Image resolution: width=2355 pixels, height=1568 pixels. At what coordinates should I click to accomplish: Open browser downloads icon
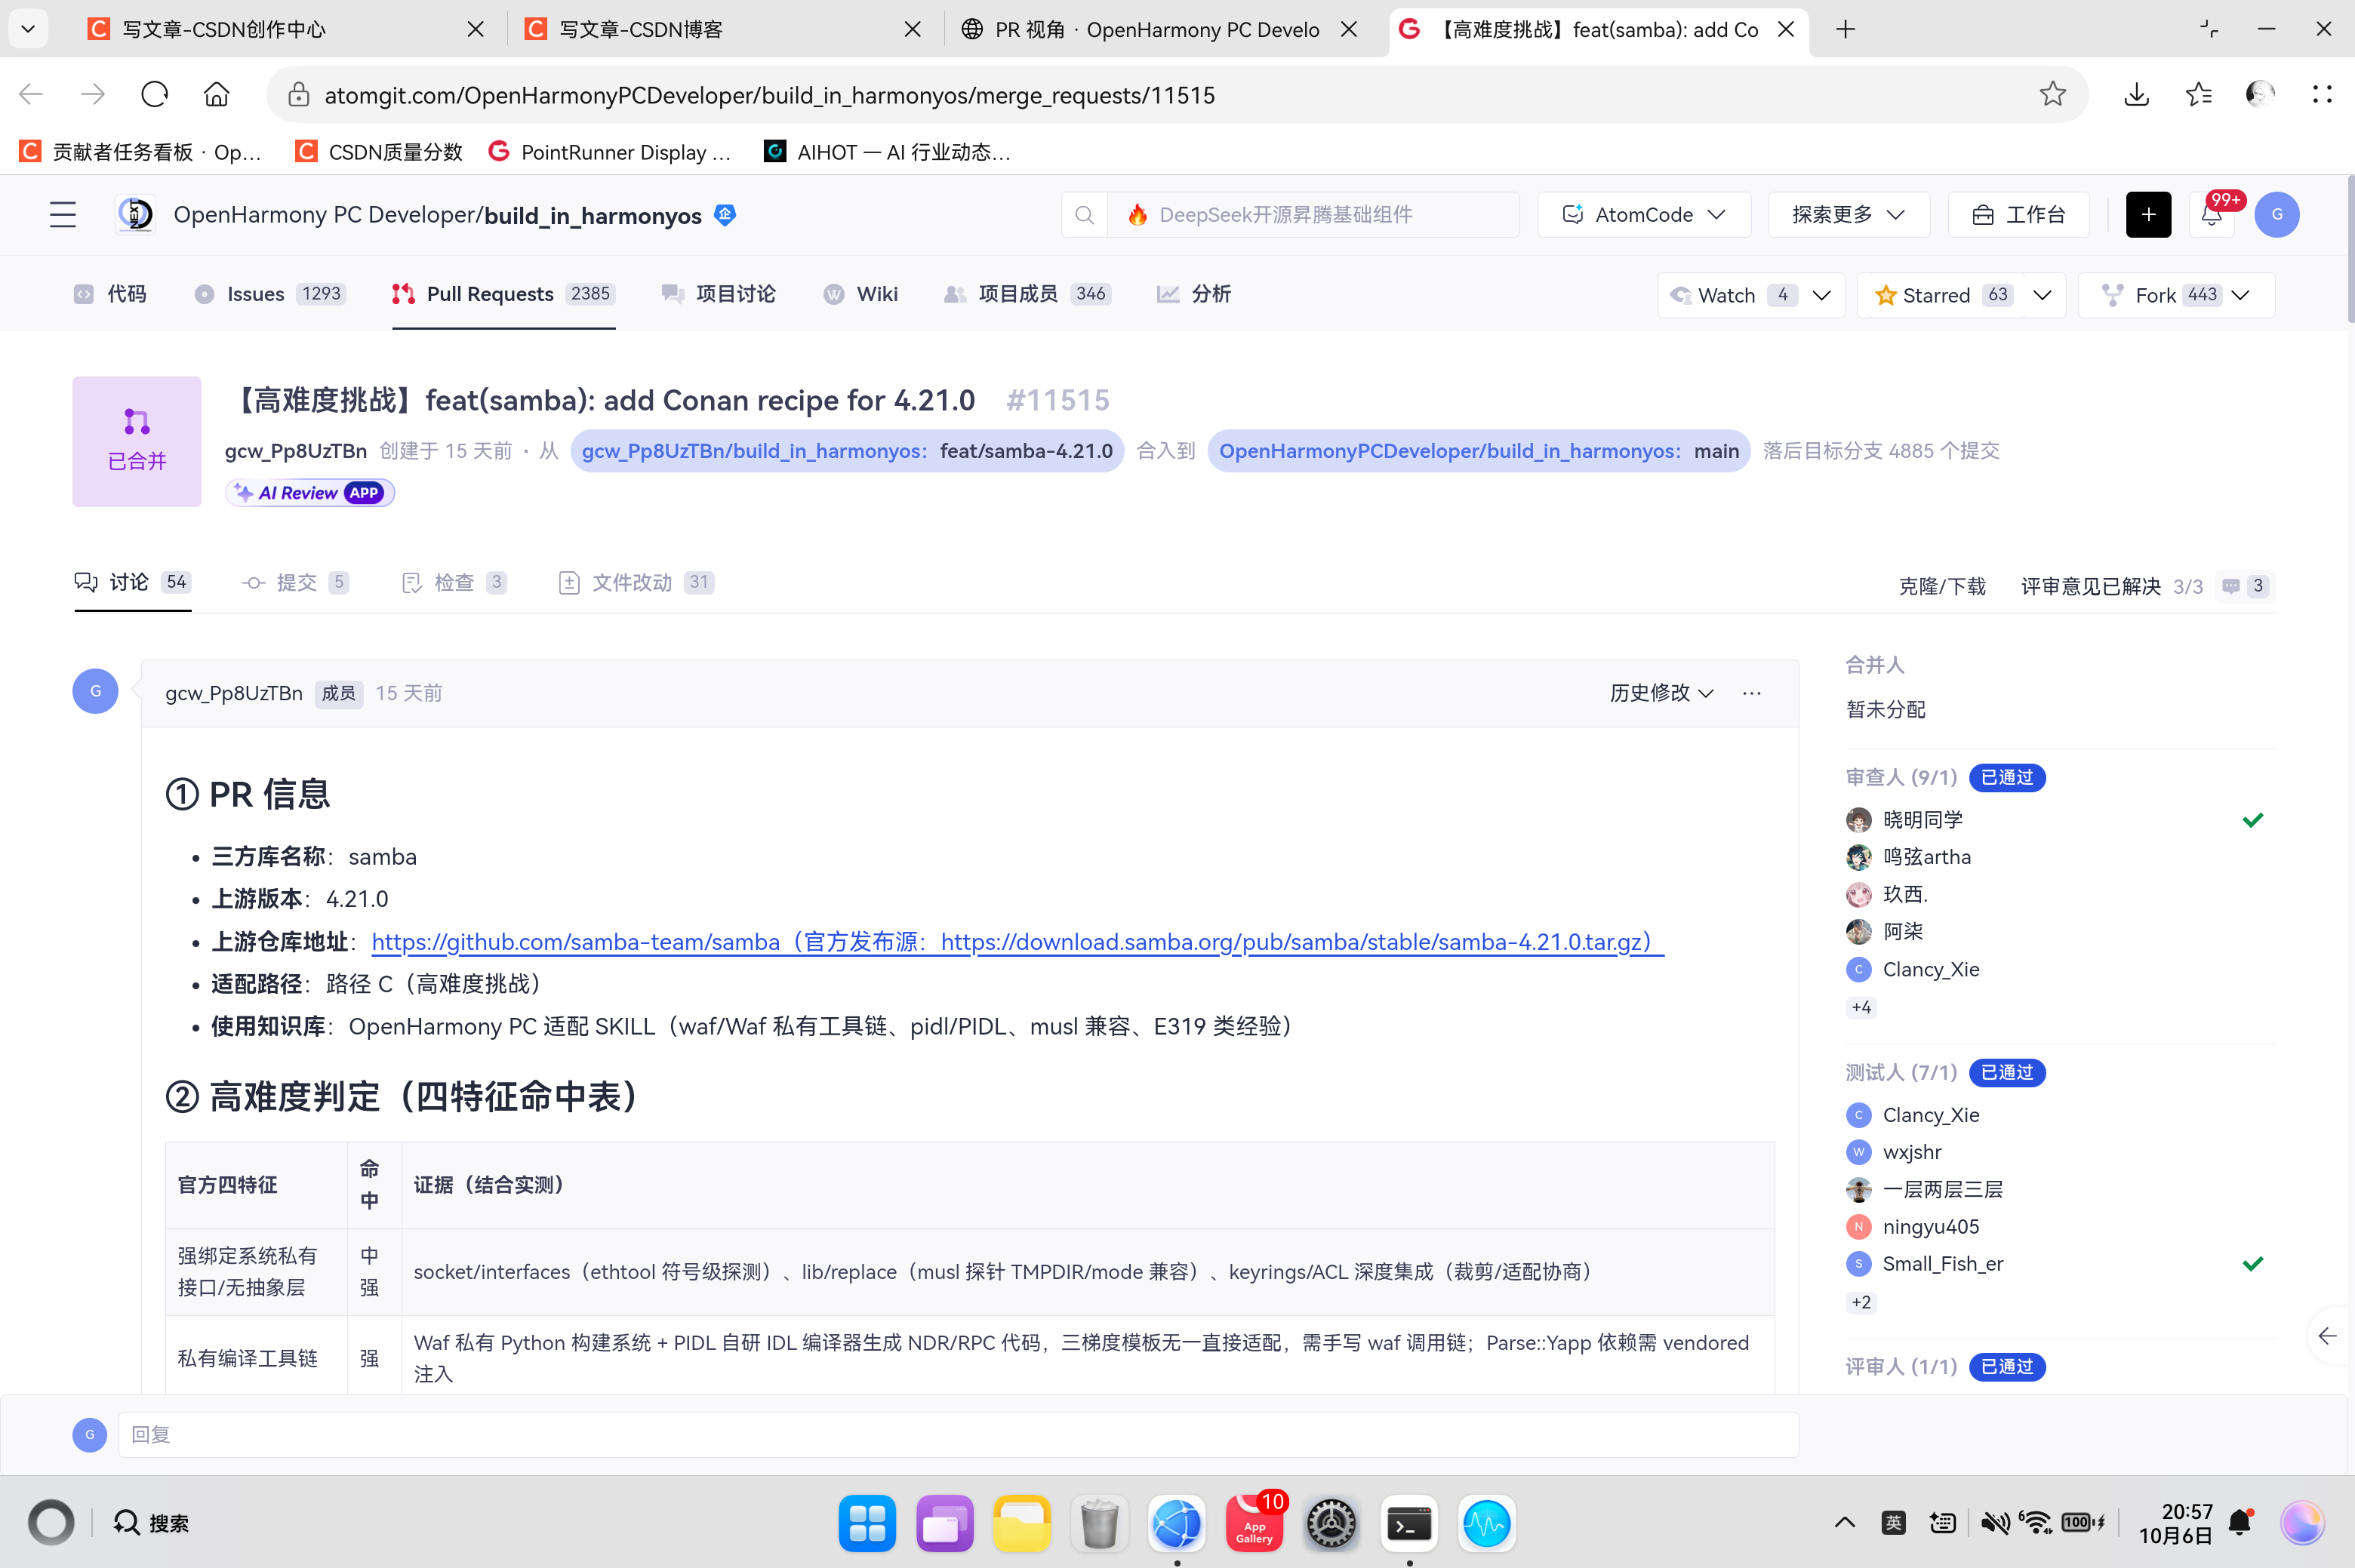coord(2137,94)
